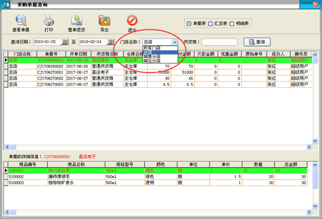The height and width of the screenshot is (219, 322).
Task: Choose 城北分店 from the dropdown list
Action: click(x=160, y=61)
